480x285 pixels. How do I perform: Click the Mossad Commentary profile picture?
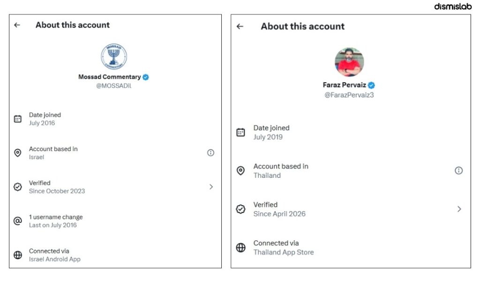click(114, 57)
